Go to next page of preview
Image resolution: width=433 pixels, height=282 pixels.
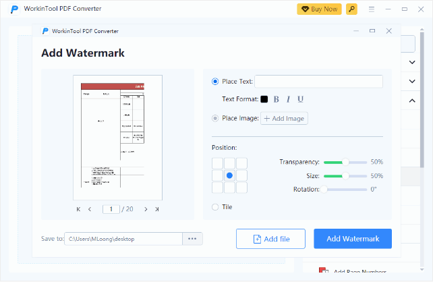tap(146, 209)
